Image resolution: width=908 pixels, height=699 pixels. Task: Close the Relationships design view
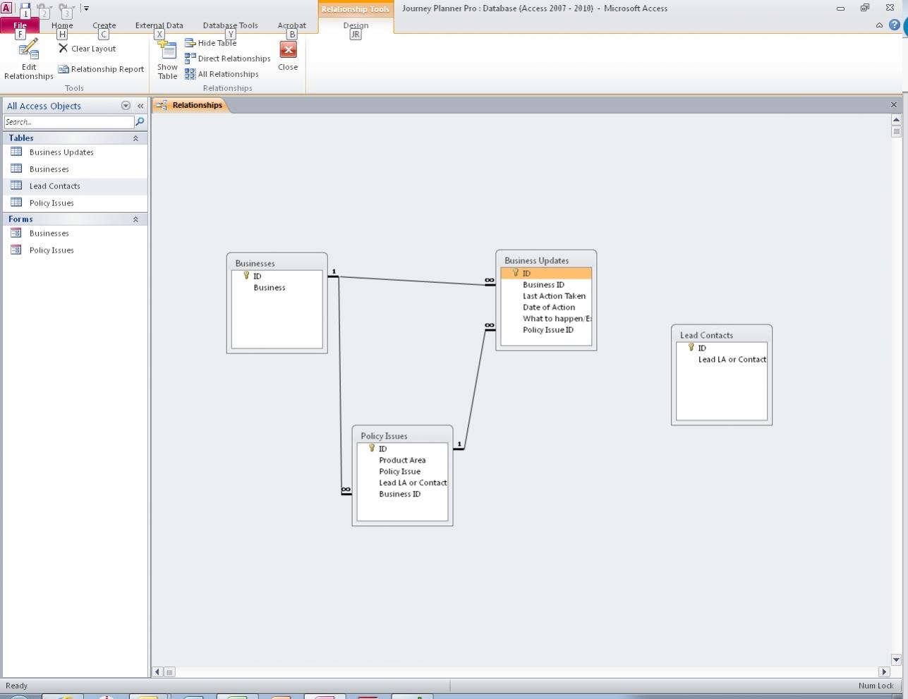pyautogui.click(x=288, y=56)
